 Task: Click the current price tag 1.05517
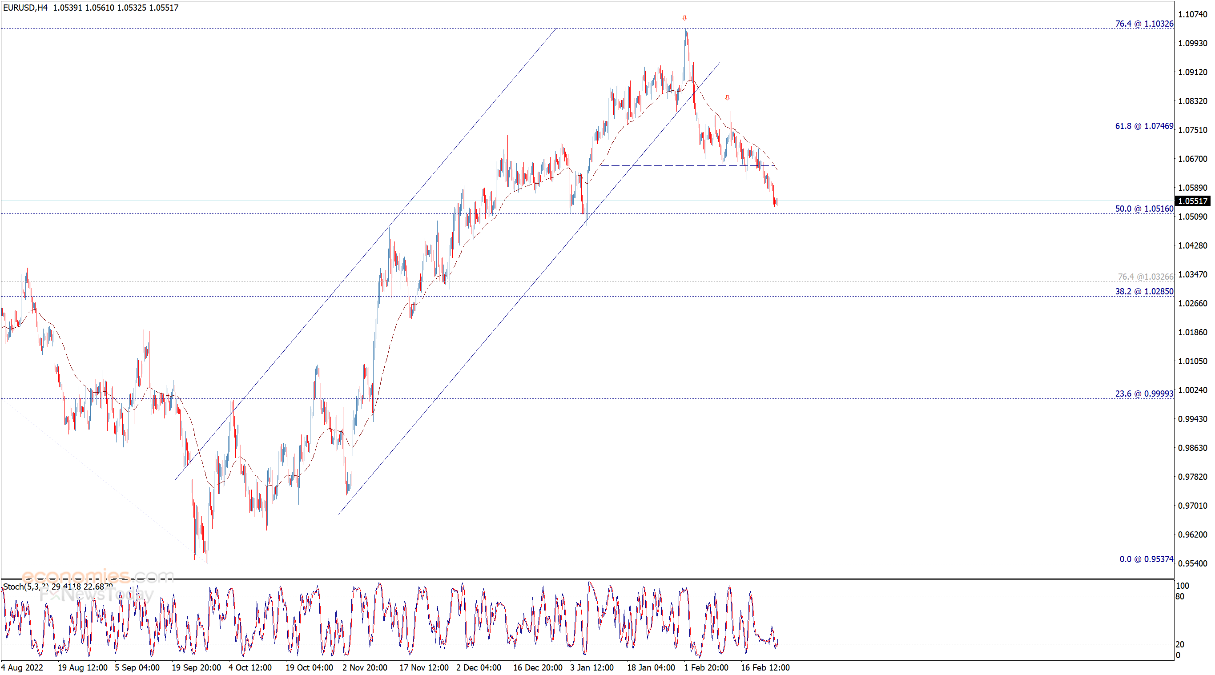click(x=1192, y=201)
